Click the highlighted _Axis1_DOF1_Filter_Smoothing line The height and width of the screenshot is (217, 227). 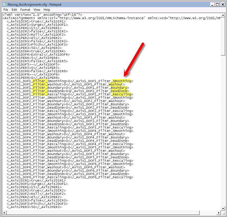point(70,81)
